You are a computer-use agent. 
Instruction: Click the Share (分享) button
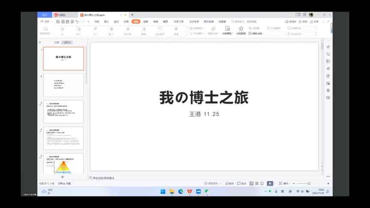[x=315, y=21]
